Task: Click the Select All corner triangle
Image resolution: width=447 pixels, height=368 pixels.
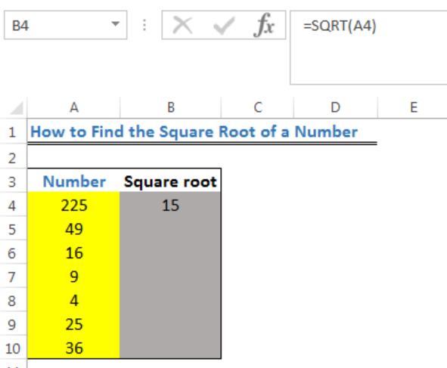Action: (16, 107)
